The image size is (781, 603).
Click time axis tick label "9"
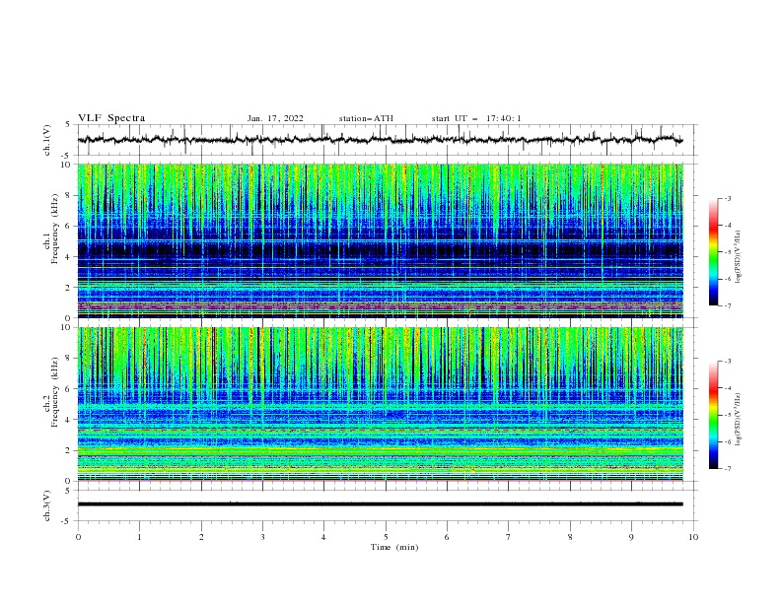[631, 537]
